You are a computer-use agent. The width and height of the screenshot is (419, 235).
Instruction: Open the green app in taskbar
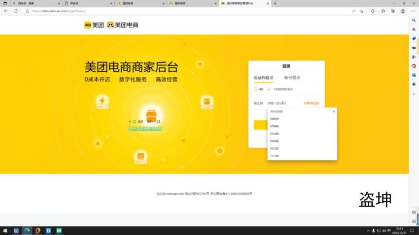click(59, 231)
